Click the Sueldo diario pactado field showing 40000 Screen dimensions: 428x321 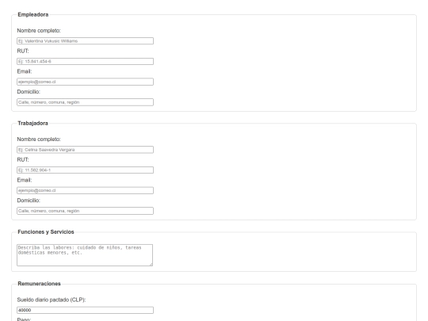[x=85, y=310]
